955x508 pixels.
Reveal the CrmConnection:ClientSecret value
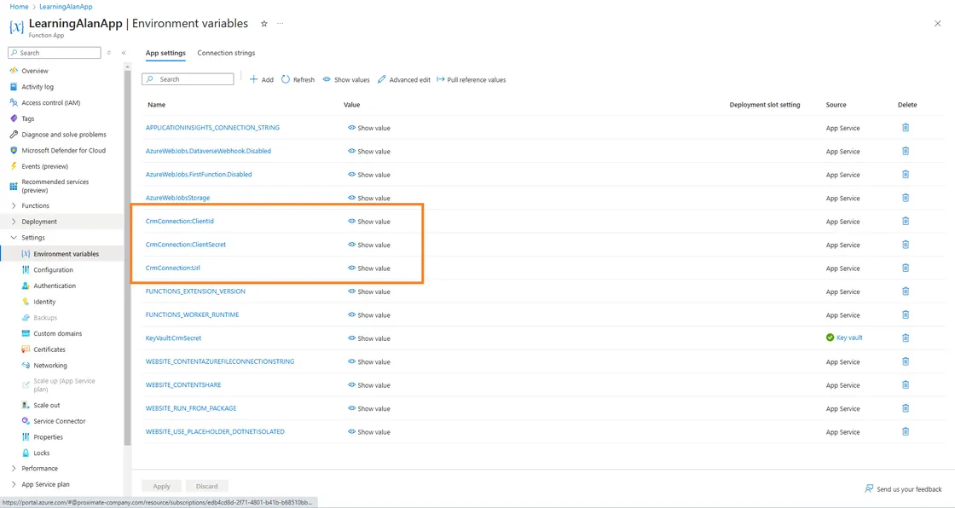click(x=369, y=245)
